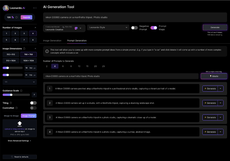Switch to the Image Generation tab
Screen dimensions: 230x161
[x=52, y=41]
